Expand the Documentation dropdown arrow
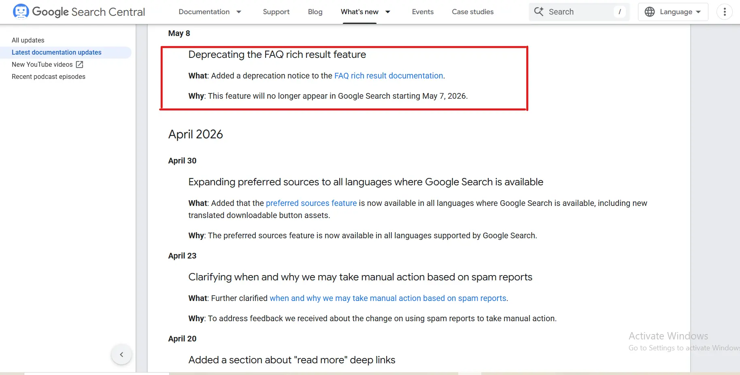This screenshot has height=375, width=740. click(x=239, y=12)
